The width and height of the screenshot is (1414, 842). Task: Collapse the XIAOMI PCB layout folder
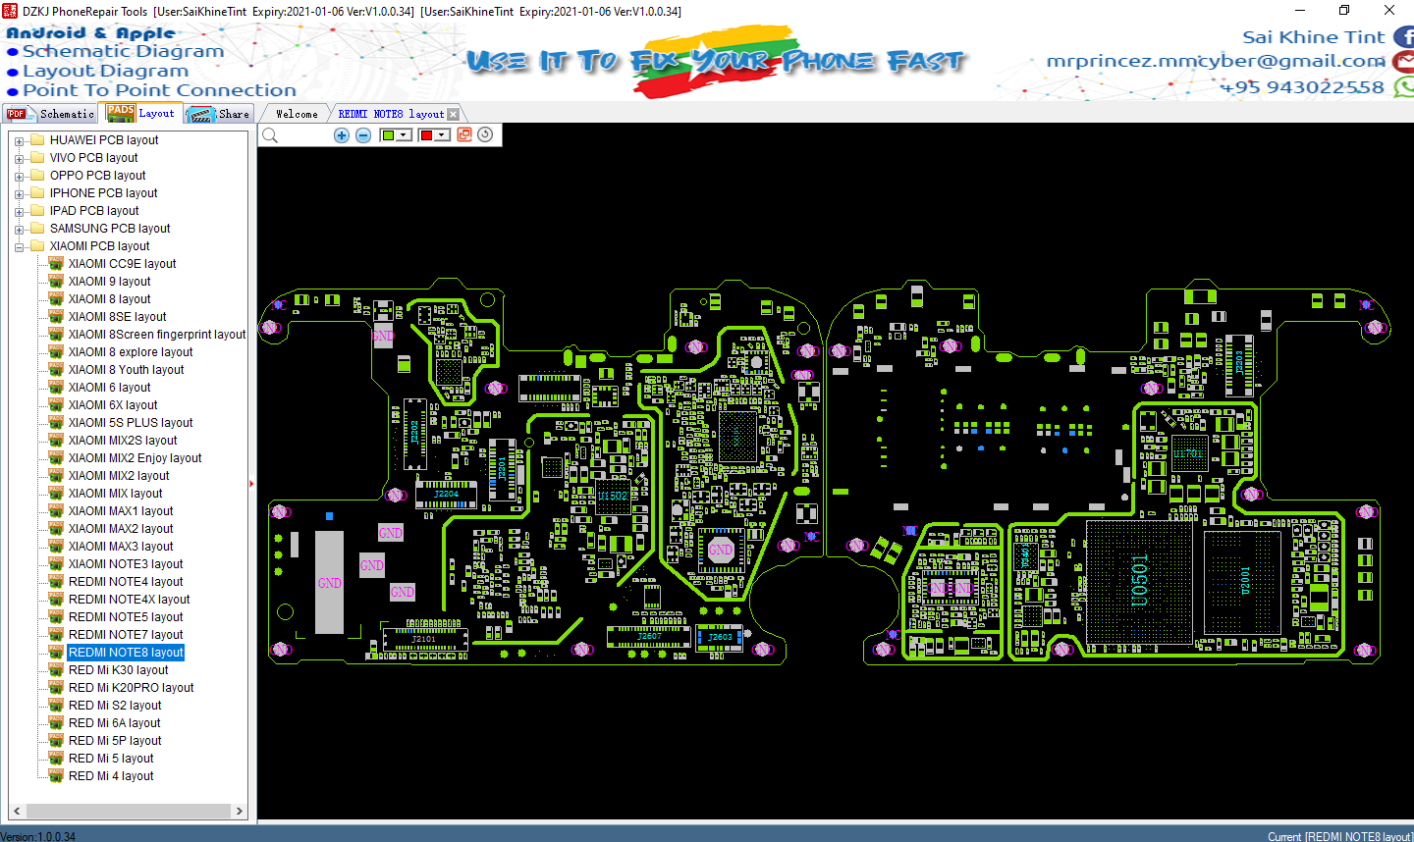(19, 247)
